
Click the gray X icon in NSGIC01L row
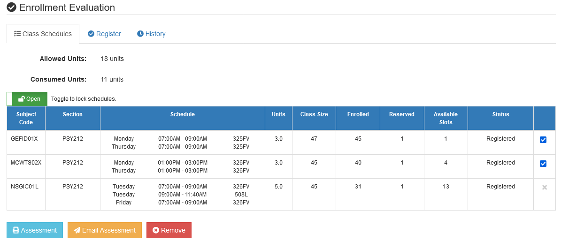(x=545, y=188)
